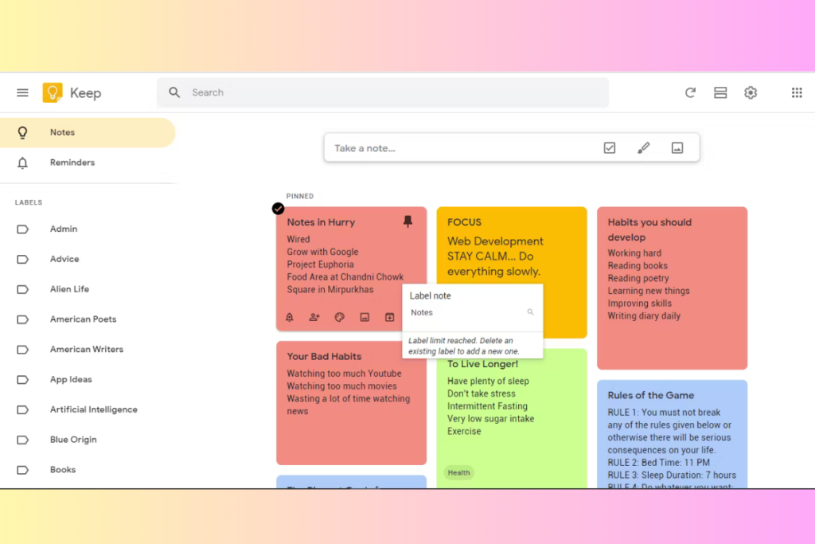Open background color palette on Notes in Hurry
Viewport: 815px width, 544px height.
339,317
